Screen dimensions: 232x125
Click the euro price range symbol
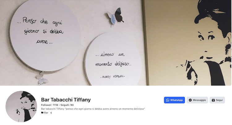point(51,113)
